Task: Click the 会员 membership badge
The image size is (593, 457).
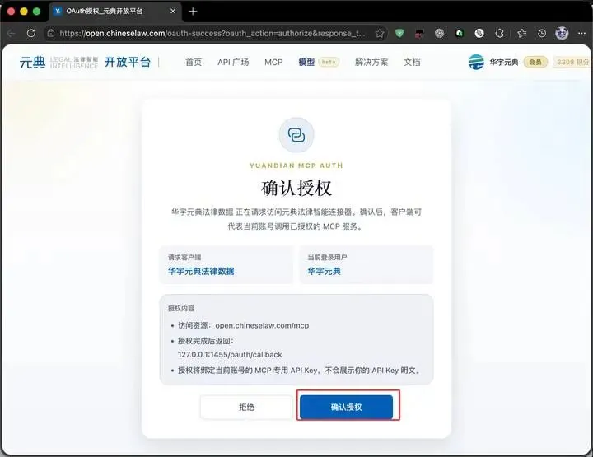Action: (x=535, y=62)
